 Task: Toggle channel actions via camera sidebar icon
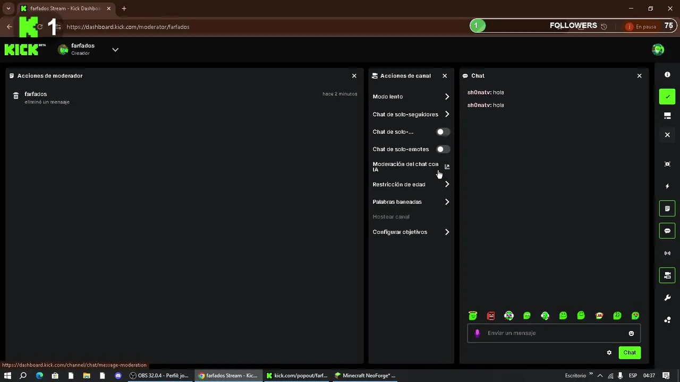pyautogui.click(x=667, y=275)
